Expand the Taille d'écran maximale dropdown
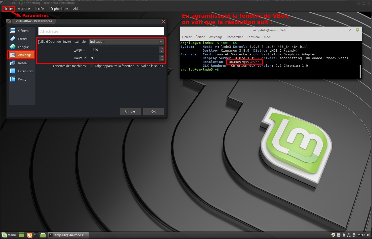372x239 pixels. [x=126, y=42]
